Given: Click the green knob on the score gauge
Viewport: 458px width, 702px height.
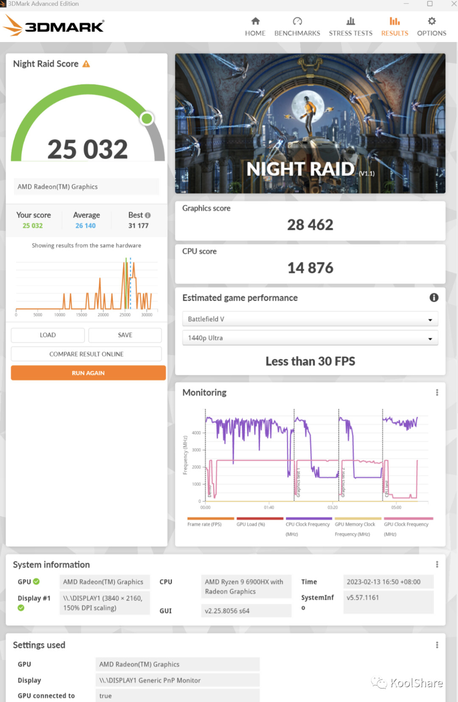Looking at the screenshot, I should [x=147, y=118].
